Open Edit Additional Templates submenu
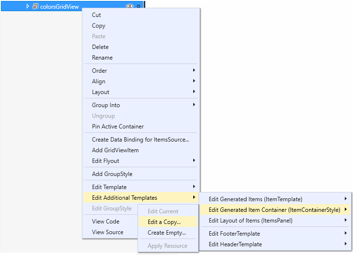 (x=141, y=198)
